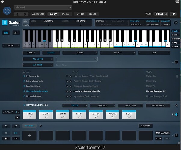This screenshot has width=181, height=150.
Task: Toggle the loop playback button
Action: point(6,133)
